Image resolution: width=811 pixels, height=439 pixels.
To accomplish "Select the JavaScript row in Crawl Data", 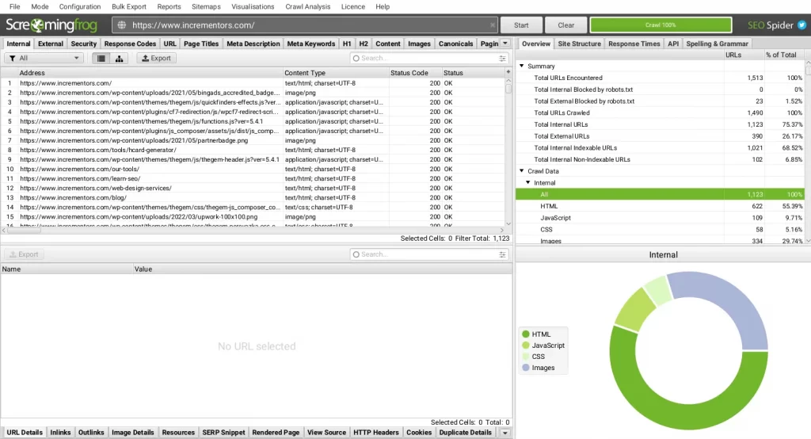I will click(x=660, y=218).
